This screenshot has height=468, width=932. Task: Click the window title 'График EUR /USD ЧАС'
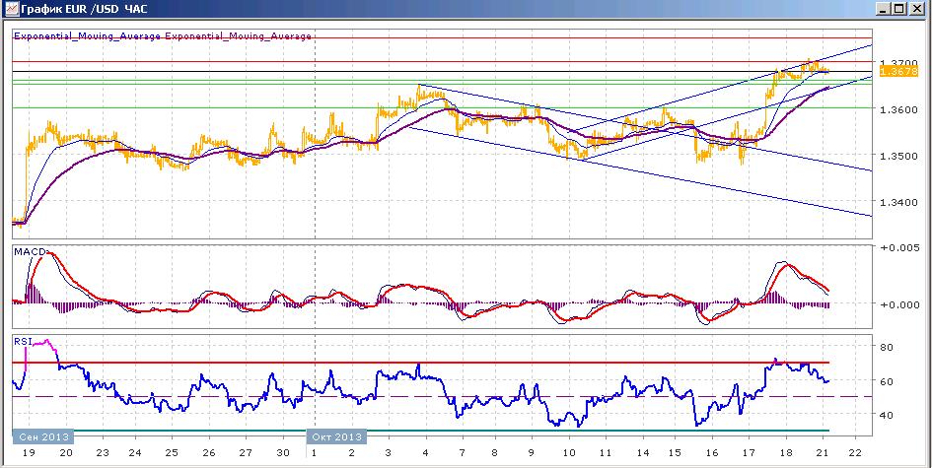tap(83, 8)
